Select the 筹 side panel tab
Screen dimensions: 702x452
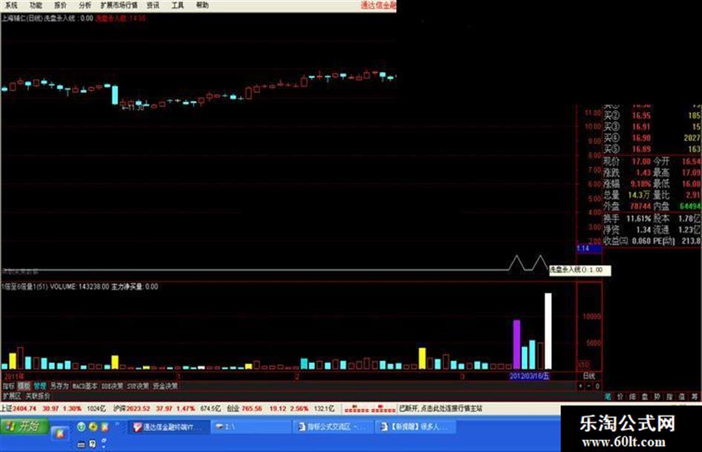click(694, 396)
